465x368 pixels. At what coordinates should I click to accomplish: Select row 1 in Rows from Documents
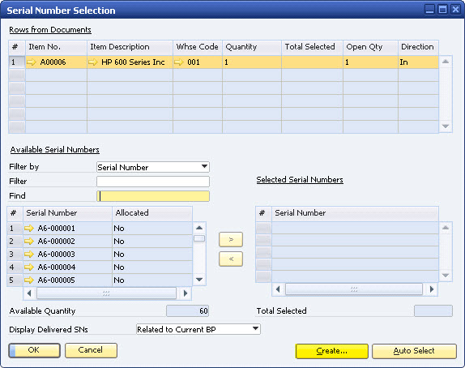(16, 62)
